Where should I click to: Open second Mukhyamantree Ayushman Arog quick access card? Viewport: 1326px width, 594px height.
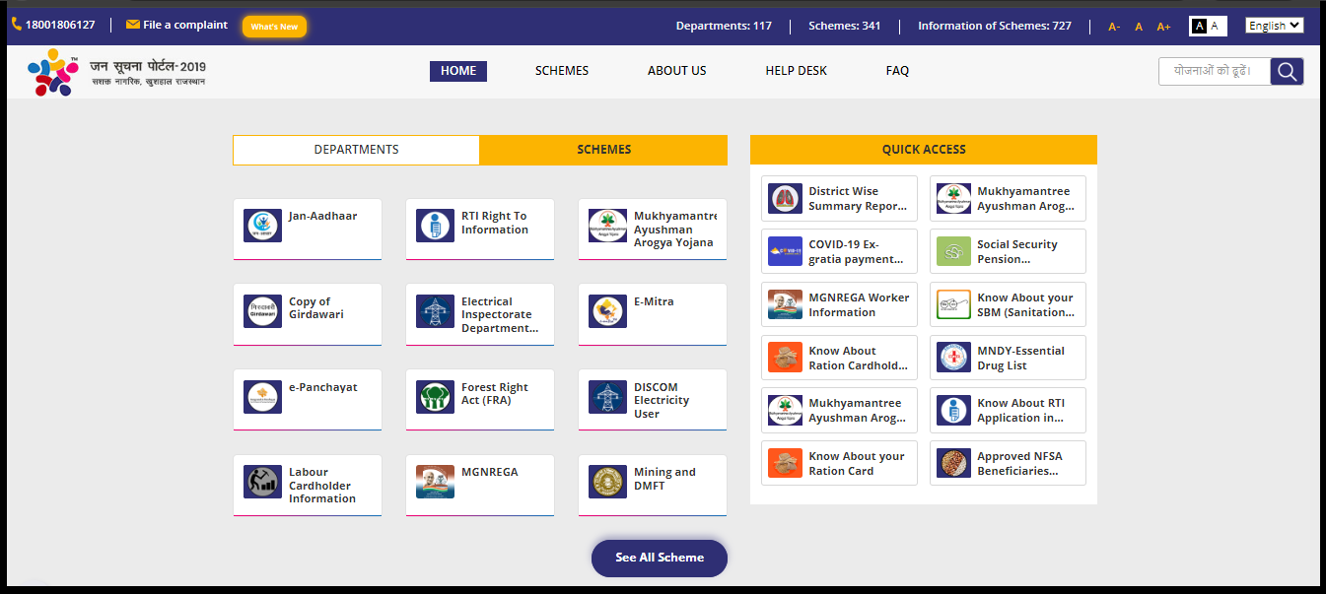point(839,411)
